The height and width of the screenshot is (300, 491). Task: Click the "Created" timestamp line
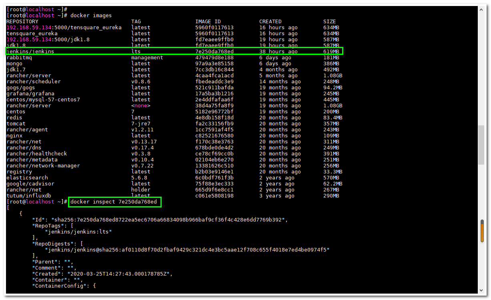[x=102, y=274]
